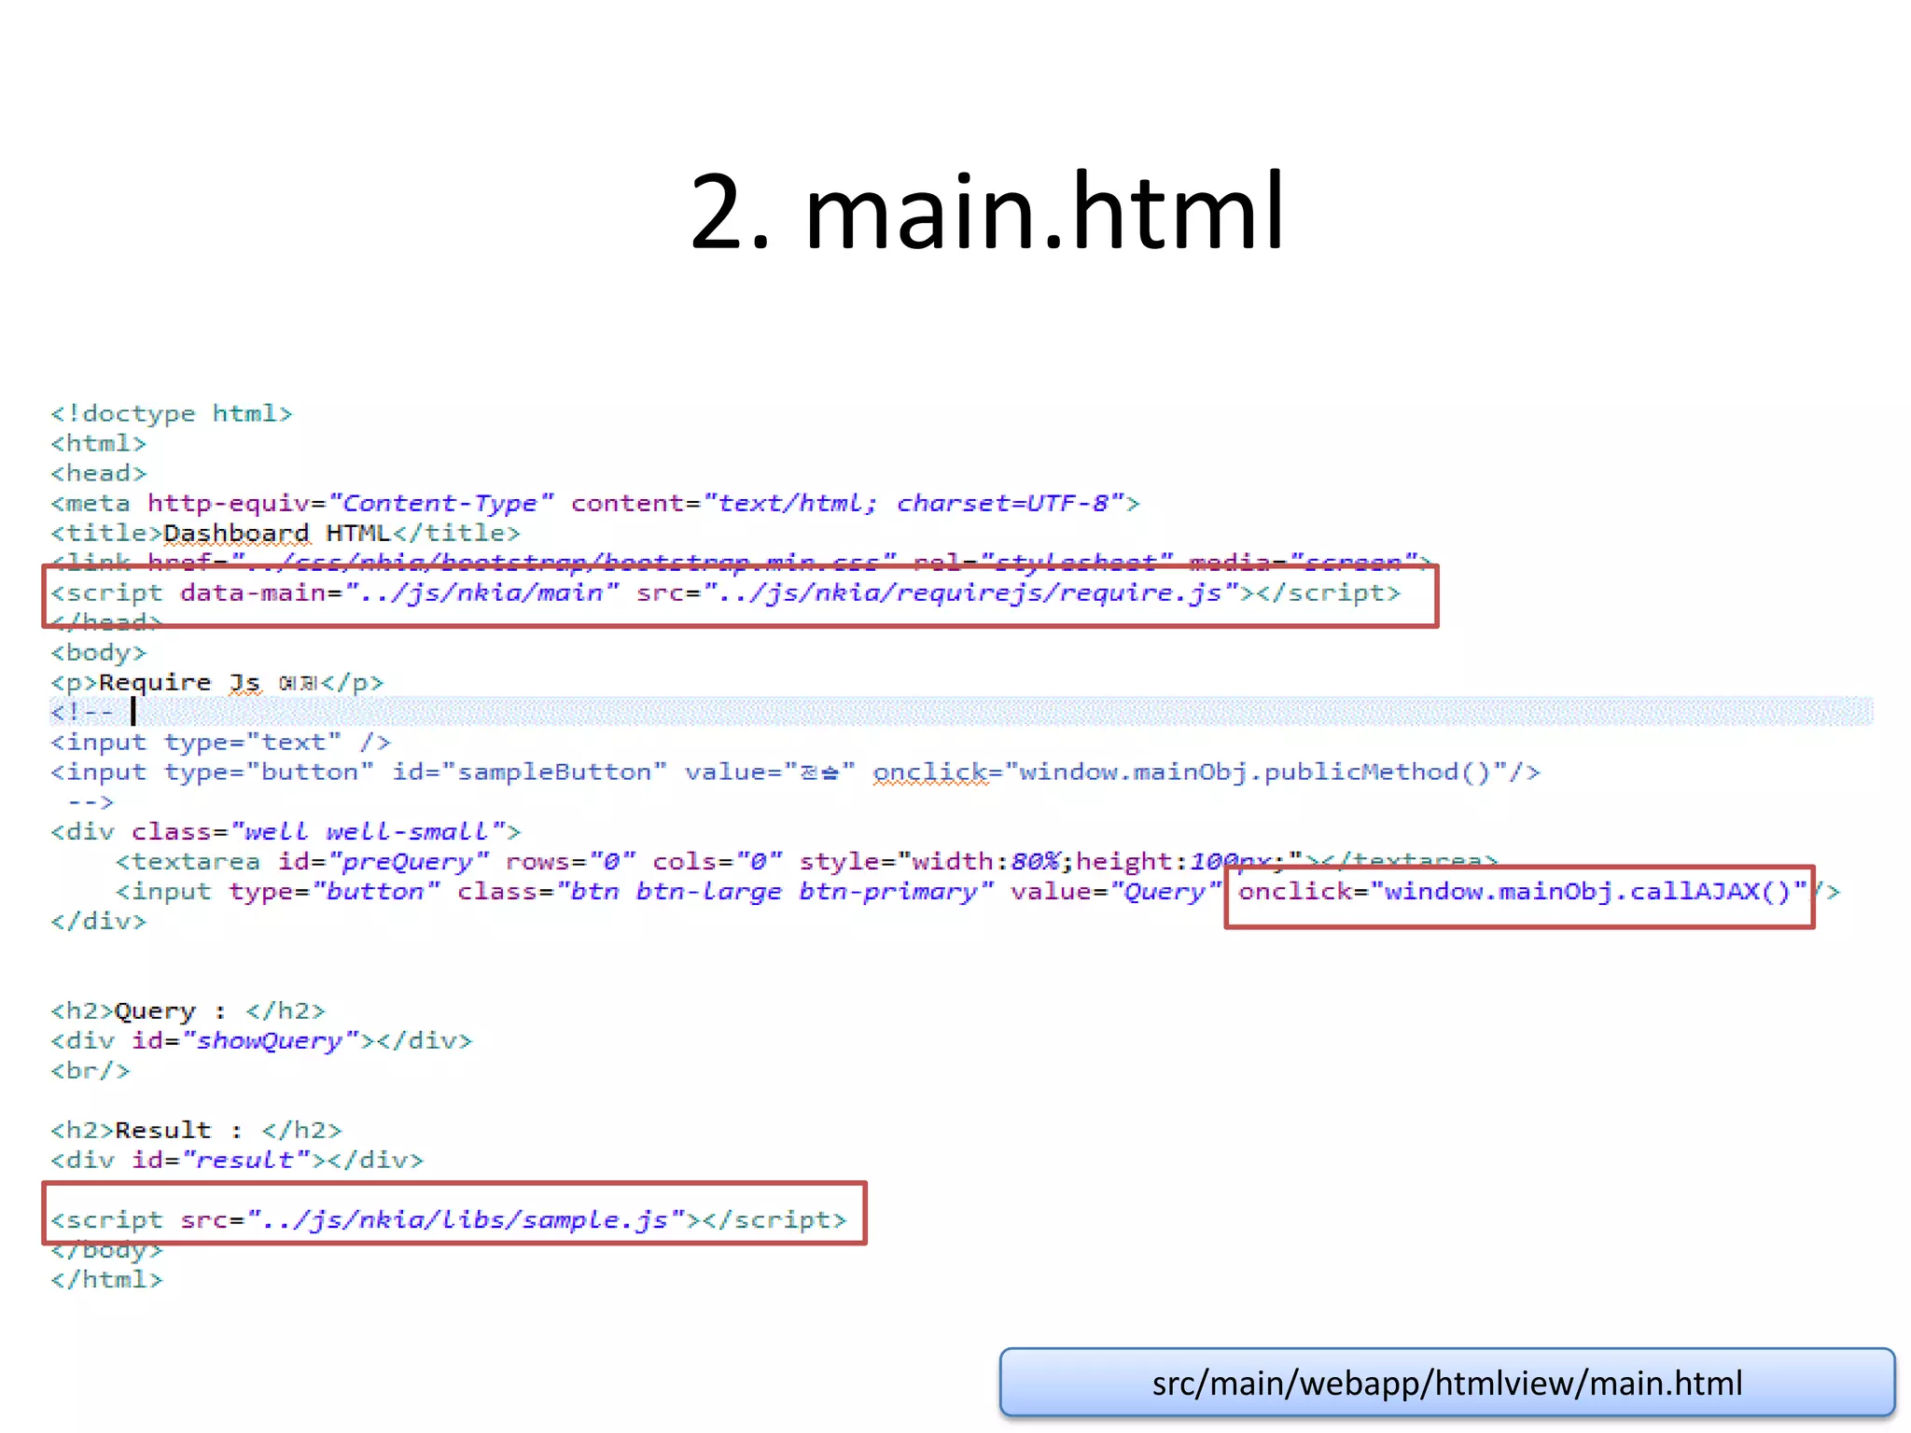The width and height of the screenshot is (1911, 1433).
Task: Click the closing "</div>" line after the input
Action: coord(99,921)
